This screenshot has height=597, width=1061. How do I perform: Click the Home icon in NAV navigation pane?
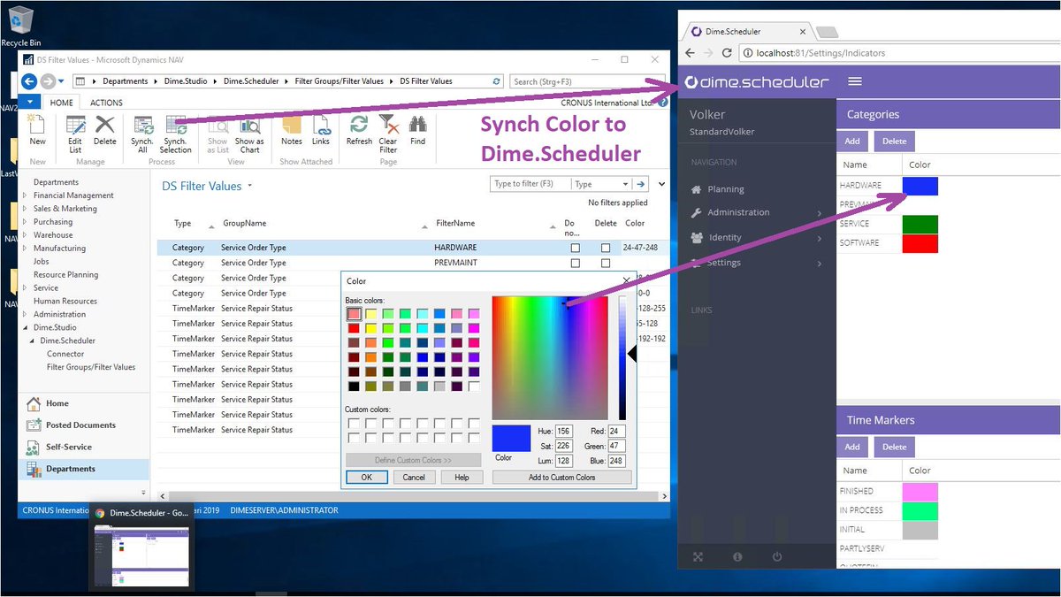(x=34, y=403)
